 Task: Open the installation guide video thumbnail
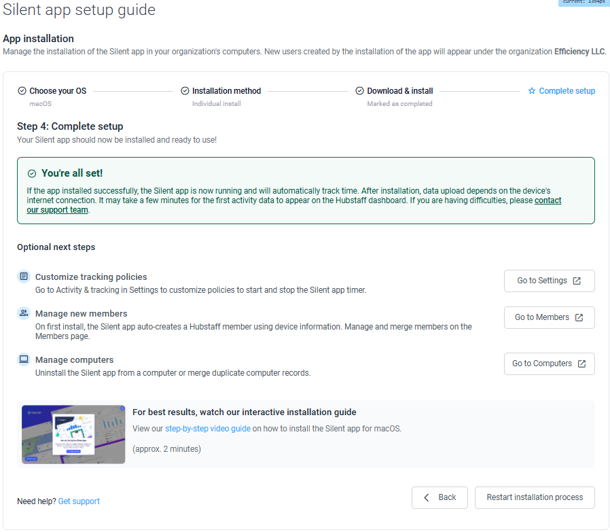tap(73, 434)
